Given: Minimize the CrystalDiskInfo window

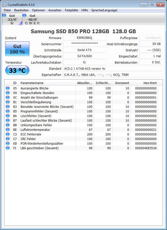Looking at the screenshot, I should (144, 5).
